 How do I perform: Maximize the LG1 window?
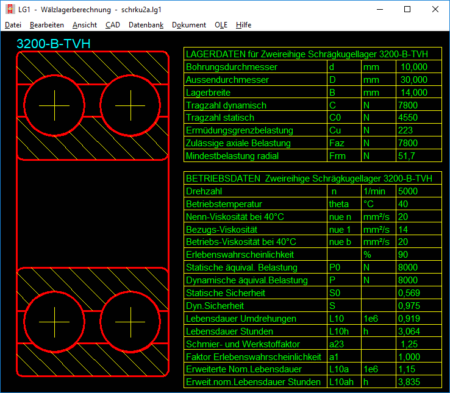pos(407,10)
